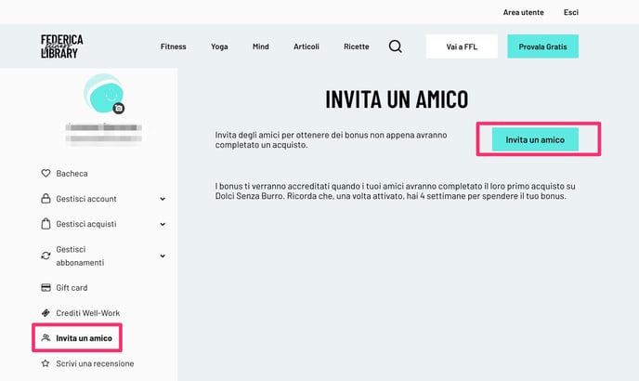Click the heart icon beside Bacheca
The height and width of the screenshot is (381, 639).
point(46,174)
